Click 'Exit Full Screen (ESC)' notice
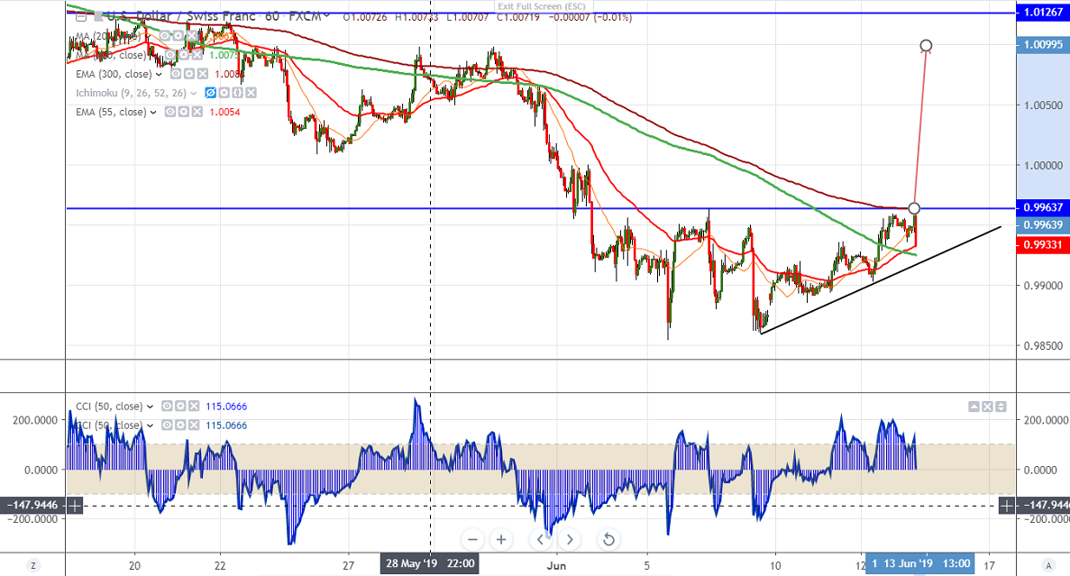1070x576 pixels. click(541, 6)
